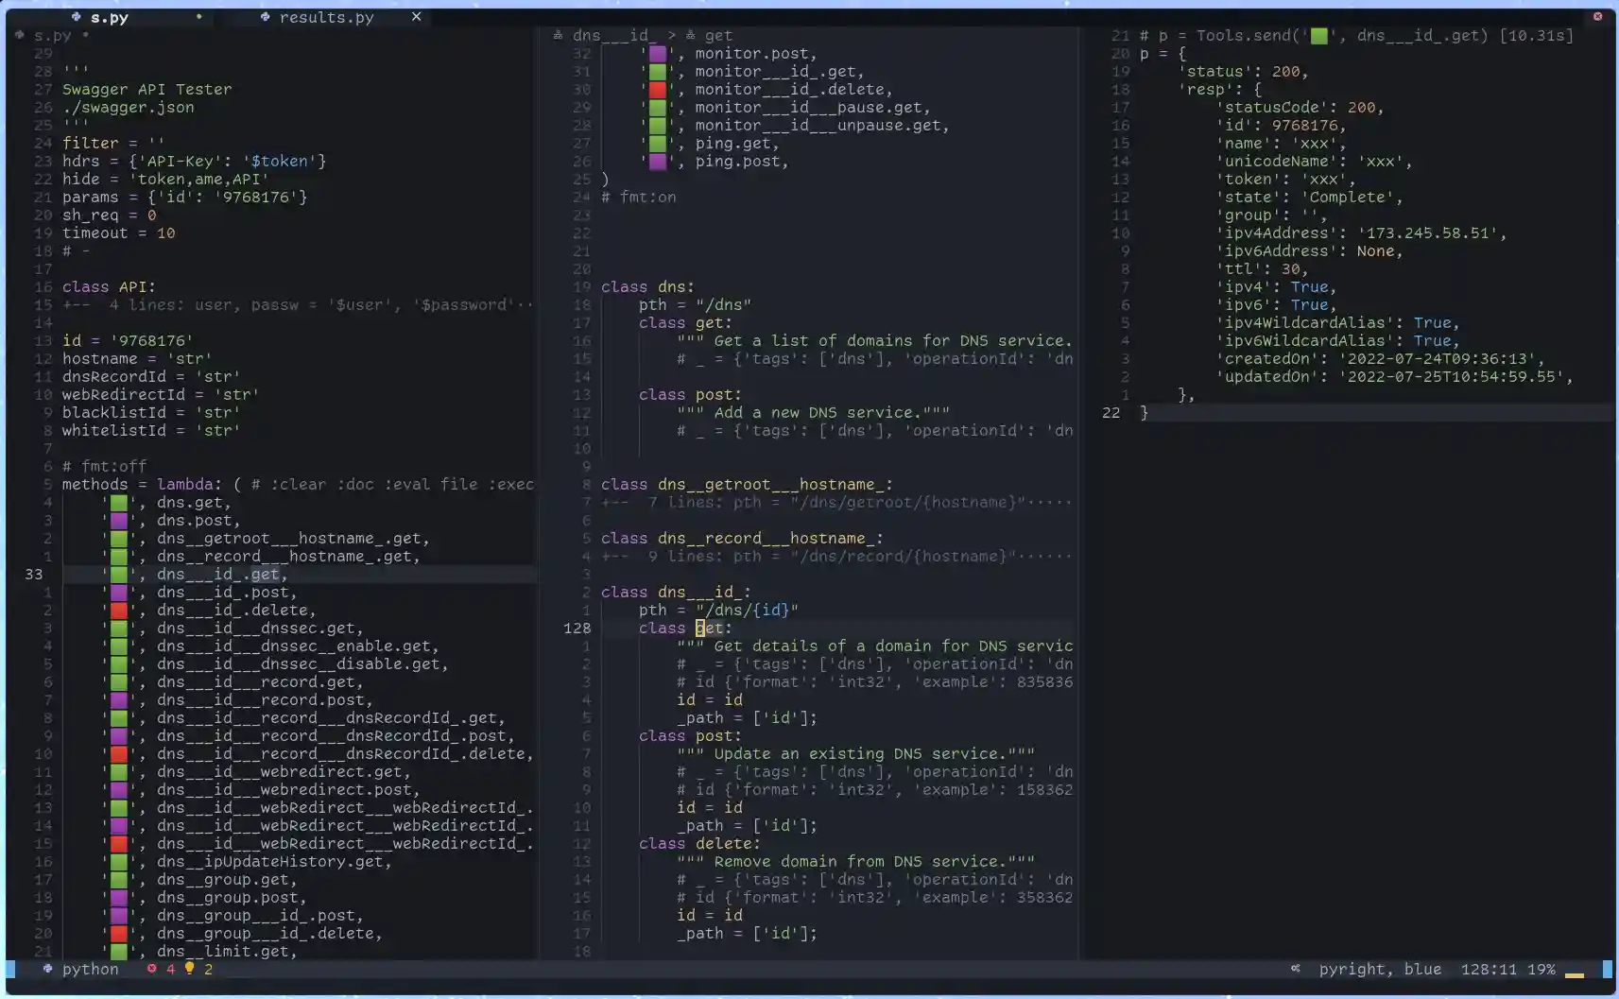Click the yellow lightbulb warning icon
This screenshot has height=999, width=1619.
(x=189, y=968)
